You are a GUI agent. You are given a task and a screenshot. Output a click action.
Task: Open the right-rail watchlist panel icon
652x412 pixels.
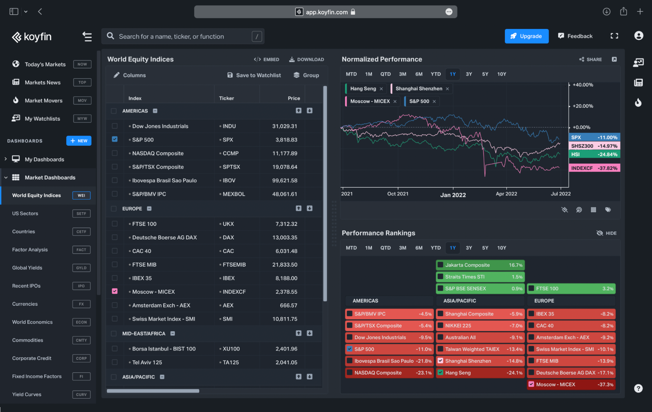(638, 63)
